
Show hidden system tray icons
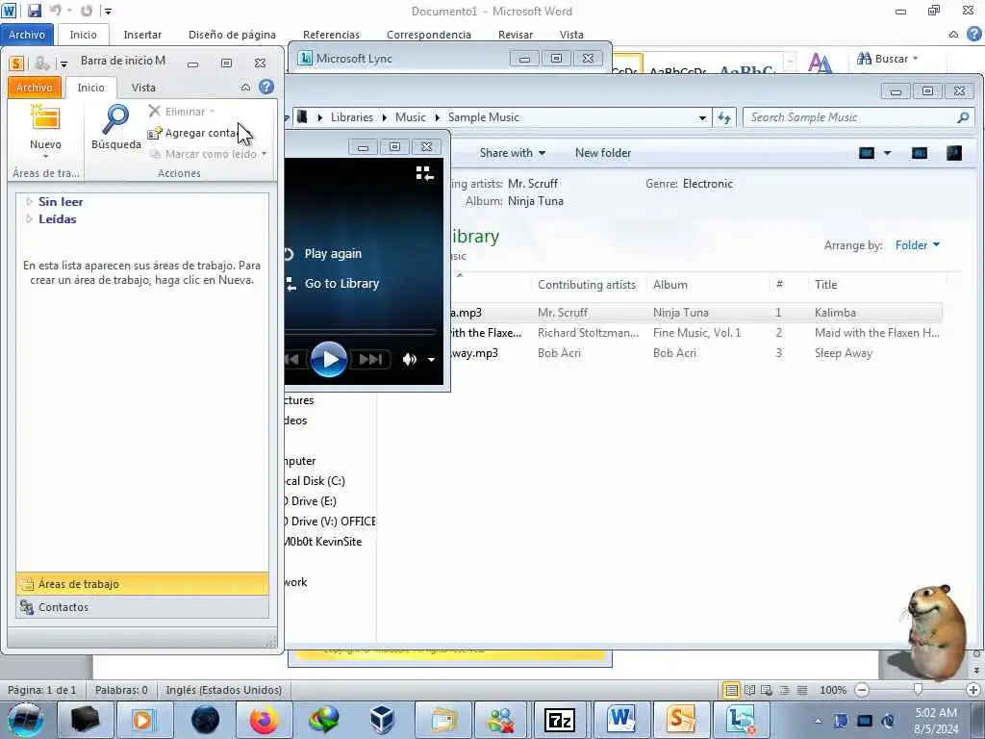tap(818, 721)
